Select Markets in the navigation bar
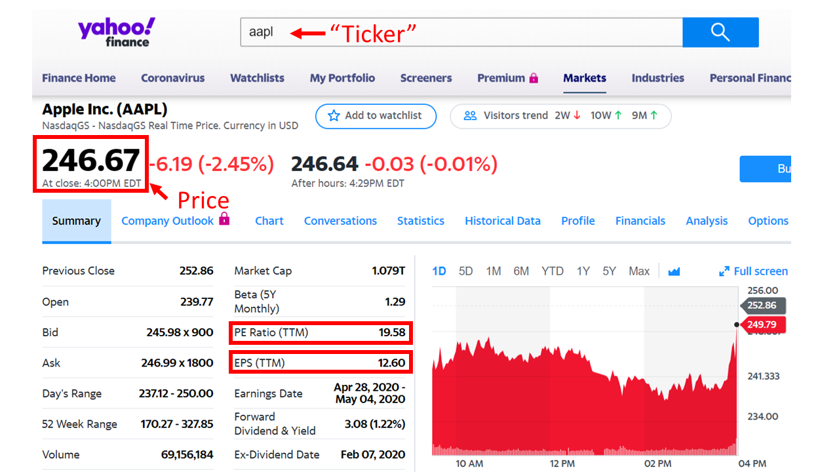The height and width of the screenshot is (472, 839). 585,78
